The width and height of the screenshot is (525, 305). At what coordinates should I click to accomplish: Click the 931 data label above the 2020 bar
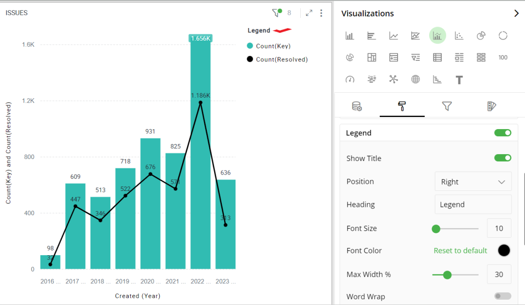[150, 131]
